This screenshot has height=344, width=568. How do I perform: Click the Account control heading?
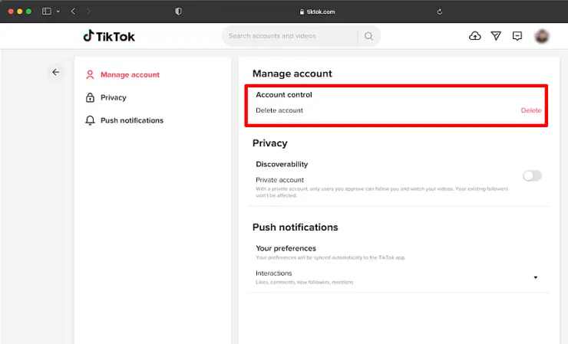[x=284, y=95]
